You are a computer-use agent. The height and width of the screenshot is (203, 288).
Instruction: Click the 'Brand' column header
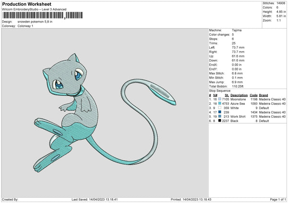pos(264,95)
